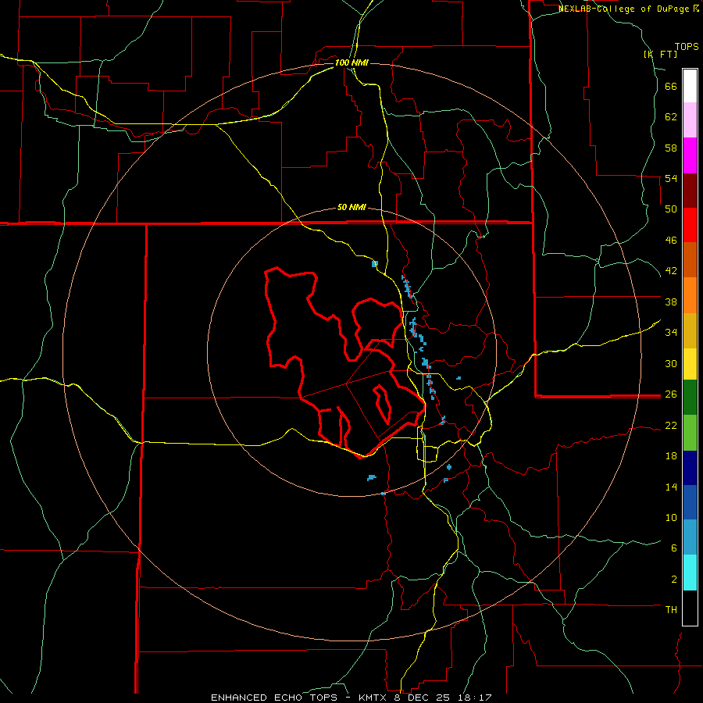Select the "ENHANCED ECHO TOPS" product title

coord(274,698)
